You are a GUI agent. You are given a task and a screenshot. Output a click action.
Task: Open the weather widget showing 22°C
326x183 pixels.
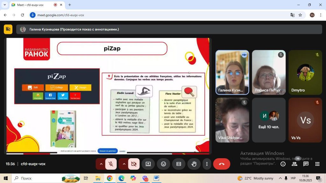coord(255,178)
